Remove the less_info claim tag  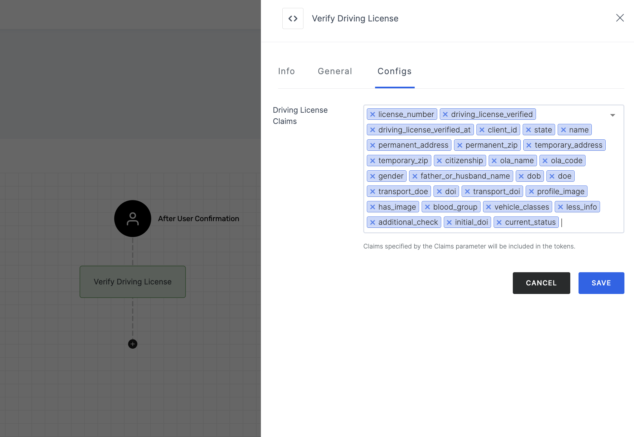tap(560, 207)
